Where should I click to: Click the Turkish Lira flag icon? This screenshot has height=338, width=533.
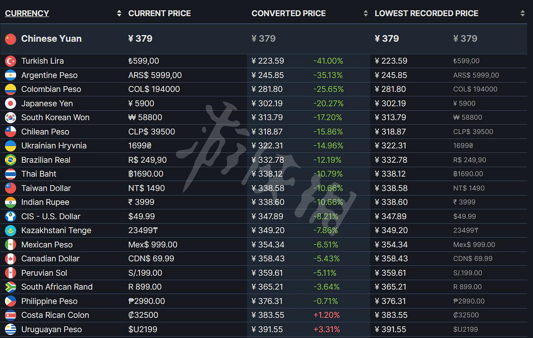(x=11, y=61)
